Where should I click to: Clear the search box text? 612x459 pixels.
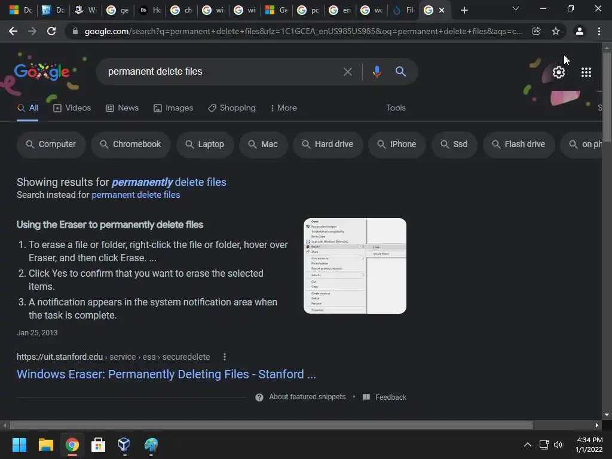tap(347, 72)
